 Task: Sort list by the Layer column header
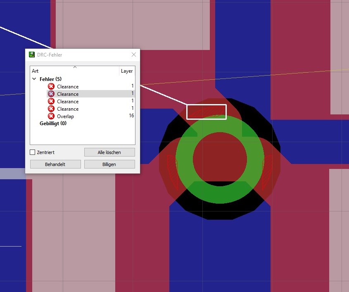(x=127, y=71)
